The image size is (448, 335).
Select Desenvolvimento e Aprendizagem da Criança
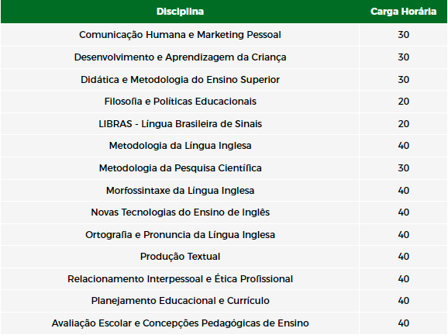click(180, 57)
